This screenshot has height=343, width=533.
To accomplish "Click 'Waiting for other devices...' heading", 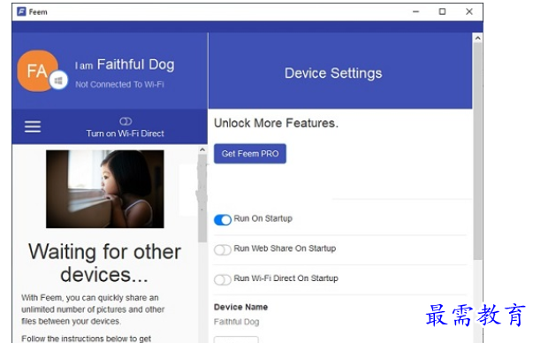I will [104, 263].
